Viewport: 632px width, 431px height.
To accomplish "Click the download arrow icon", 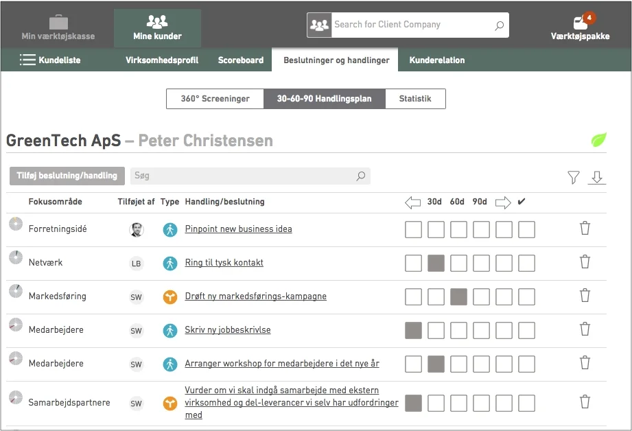I will (x=597, y=177).
